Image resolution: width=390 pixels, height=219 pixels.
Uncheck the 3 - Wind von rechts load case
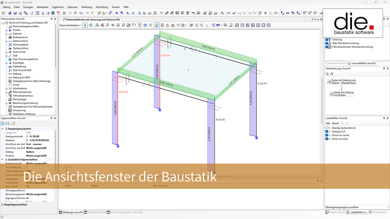327,135
